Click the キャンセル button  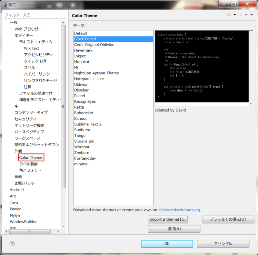click(223, 244)
